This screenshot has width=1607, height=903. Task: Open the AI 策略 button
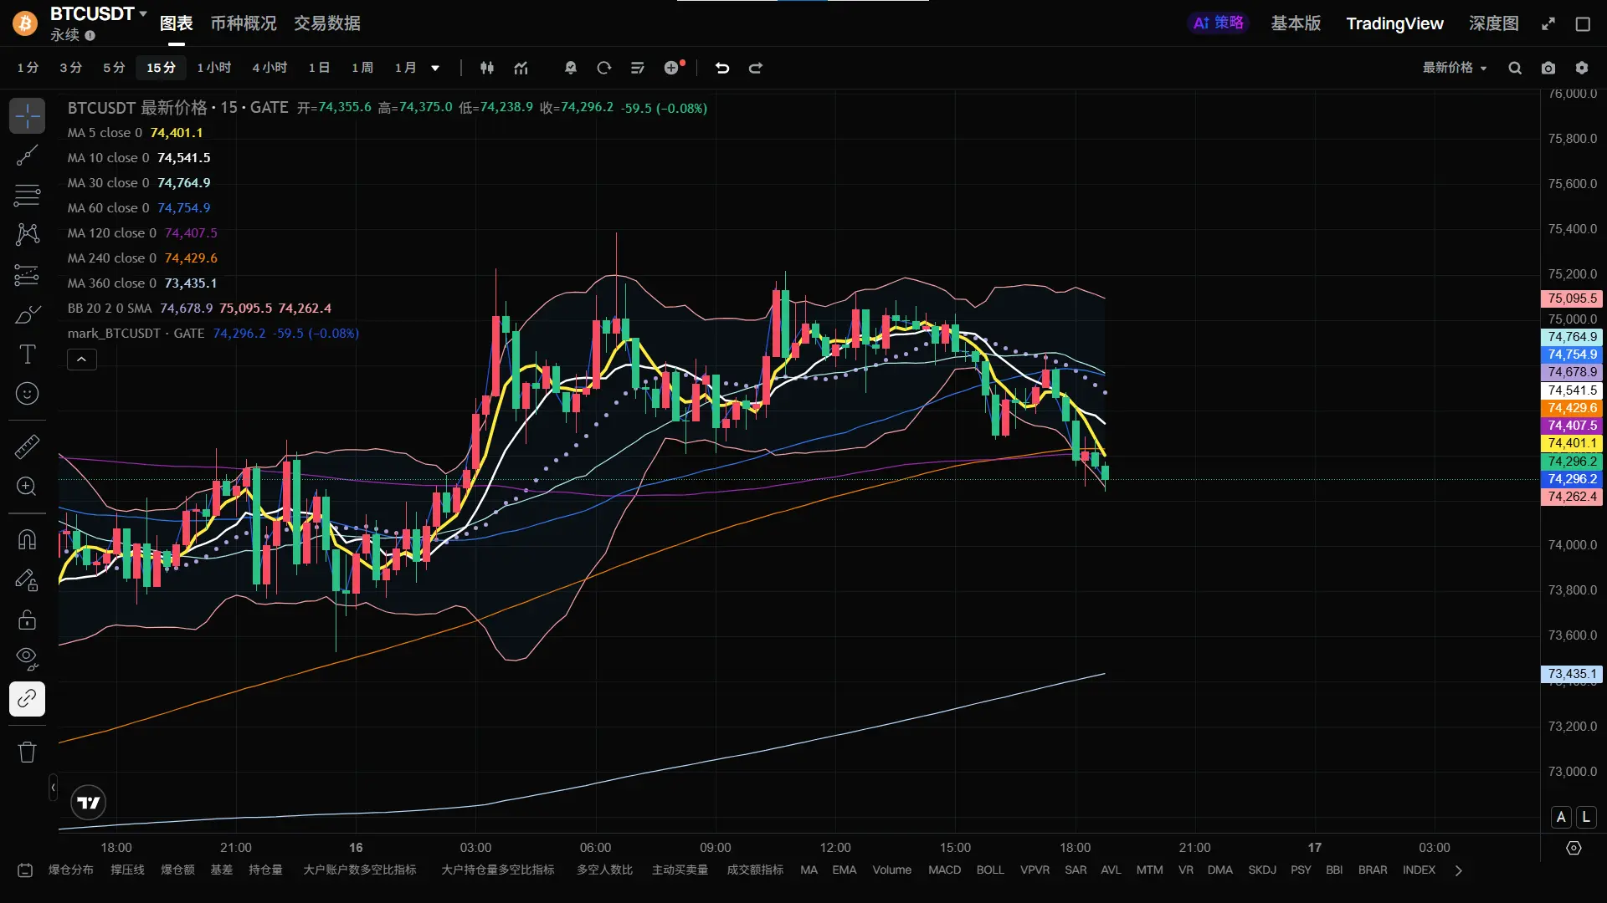tap(1218, 23)
